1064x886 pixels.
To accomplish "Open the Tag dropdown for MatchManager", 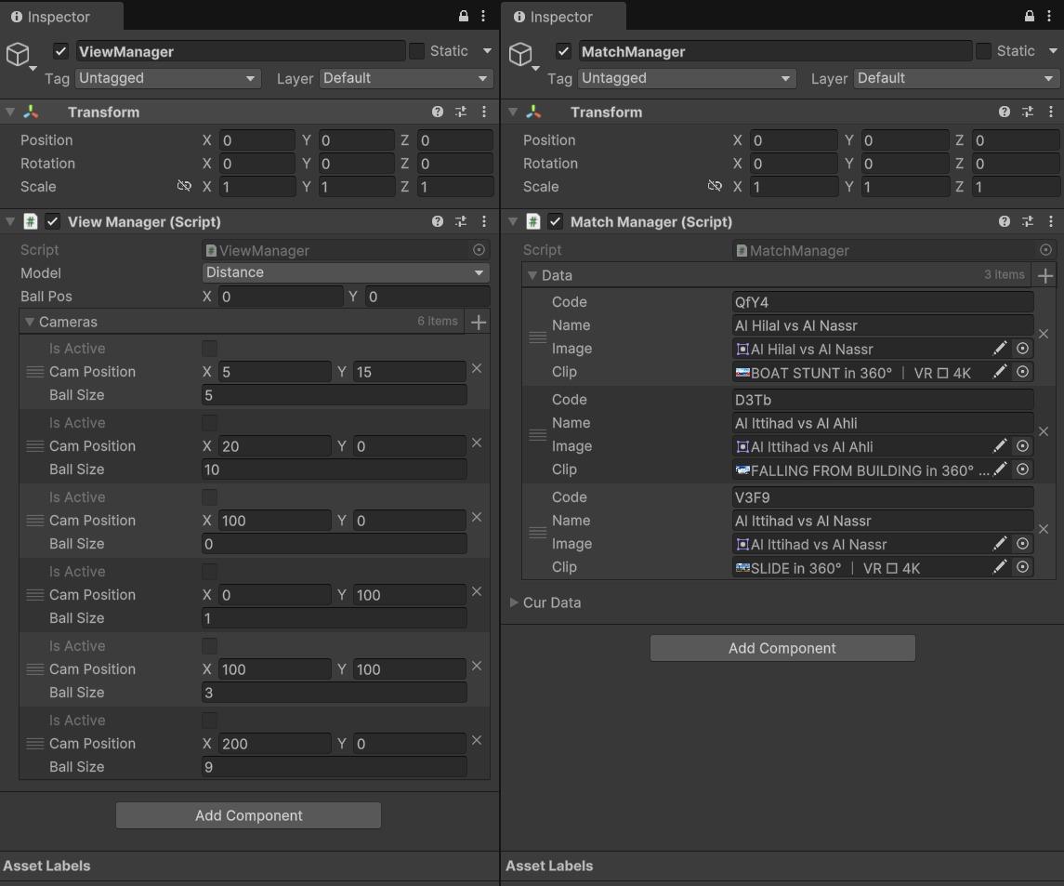I will (x=686, y=79).
